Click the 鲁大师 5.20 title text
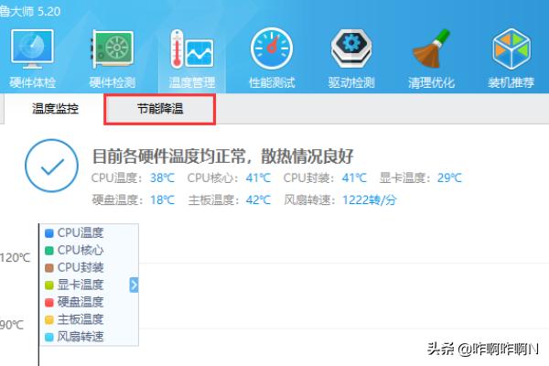Image resolution: width=549 pixels, height=366 pixels. (x=30, y=11)
